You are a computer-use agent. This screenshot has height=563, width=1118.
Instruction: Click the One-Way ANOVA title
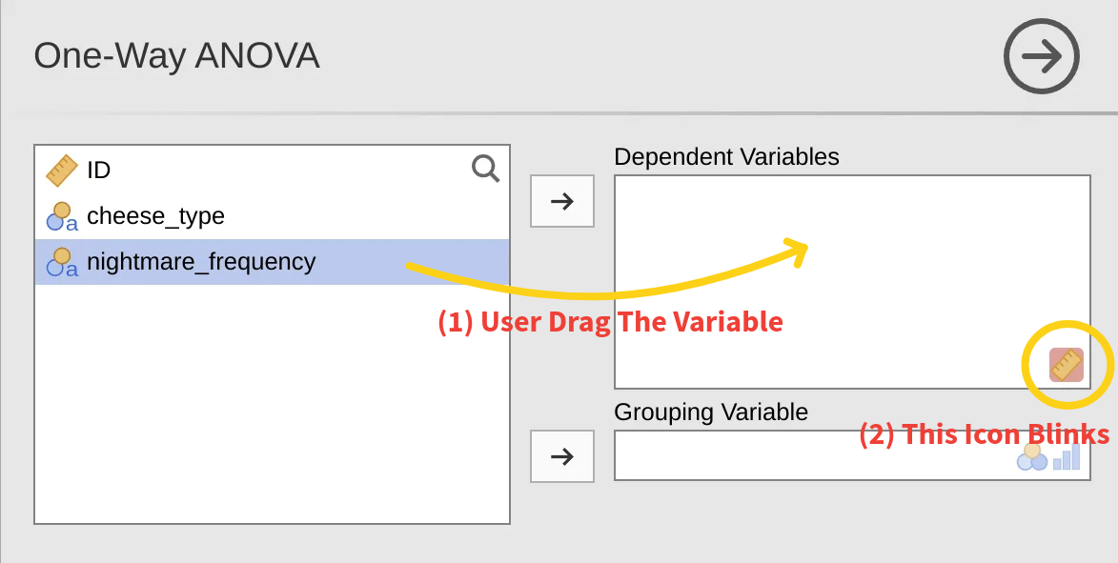[176, 57]
